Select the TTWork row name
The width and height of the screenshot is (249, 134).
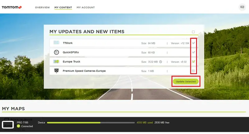[68, 43]
